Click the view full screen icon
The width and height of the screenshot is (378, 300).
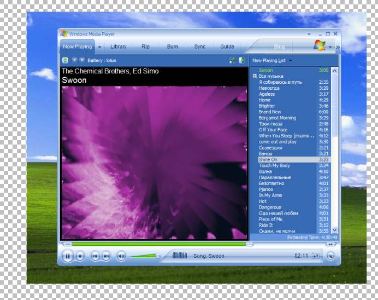pos(232,60)
